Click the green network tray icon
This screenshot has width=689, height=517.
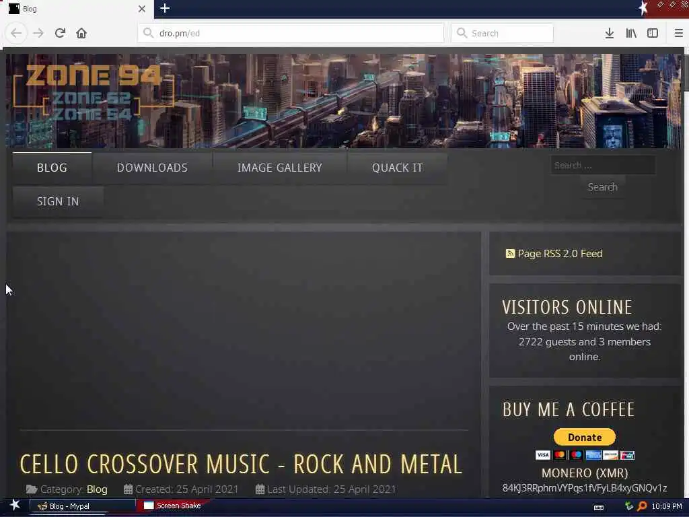coord(629,506)
